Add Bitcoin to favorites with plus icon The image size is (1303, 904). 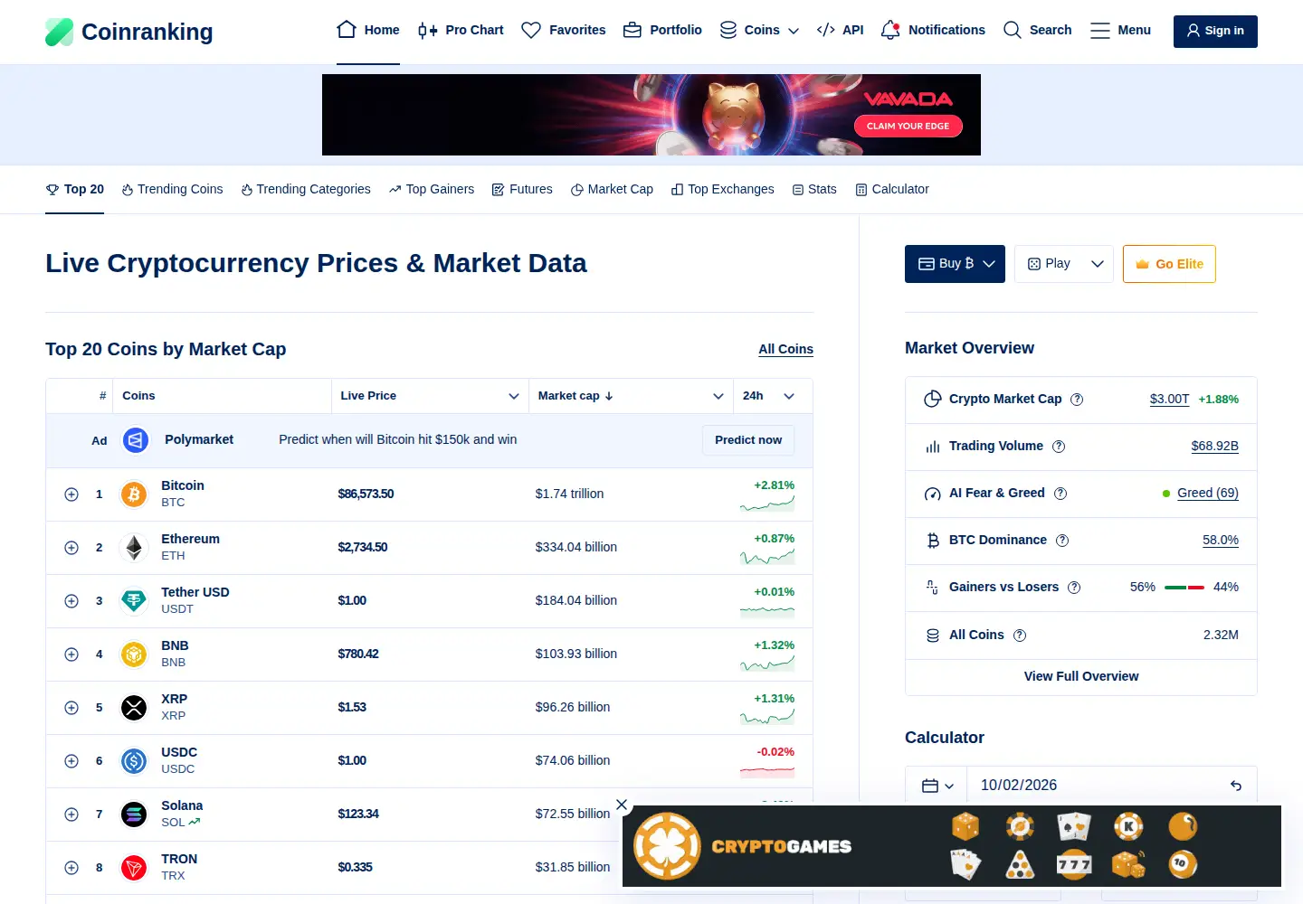click(x=71, y=494)
